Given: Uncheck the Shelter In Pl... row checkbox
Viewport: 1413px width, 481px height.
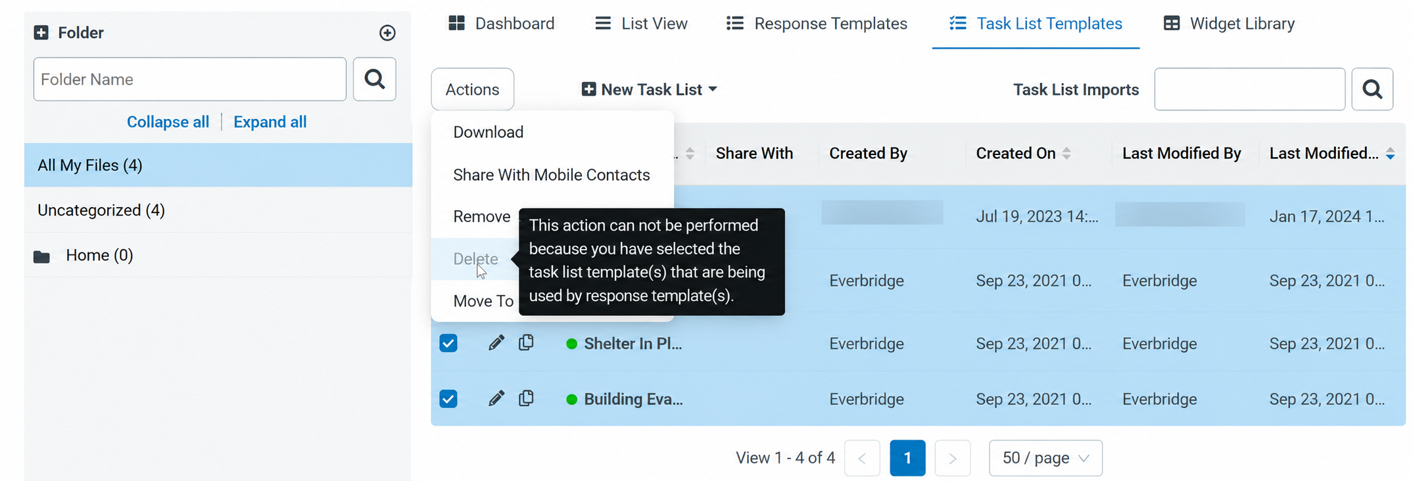Looking at the screenshot, I should pyautogui.click(x=448, y=343).
